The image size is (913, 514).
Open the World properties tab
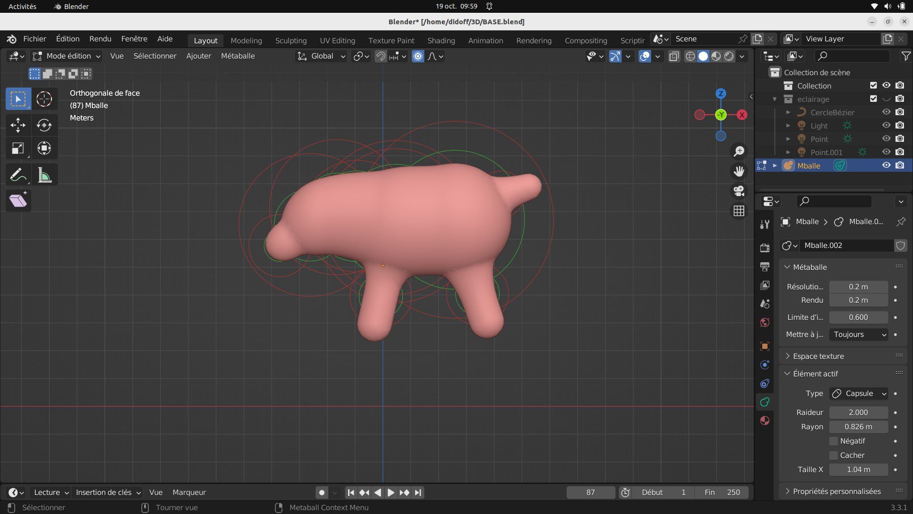(x=765, y=323)
